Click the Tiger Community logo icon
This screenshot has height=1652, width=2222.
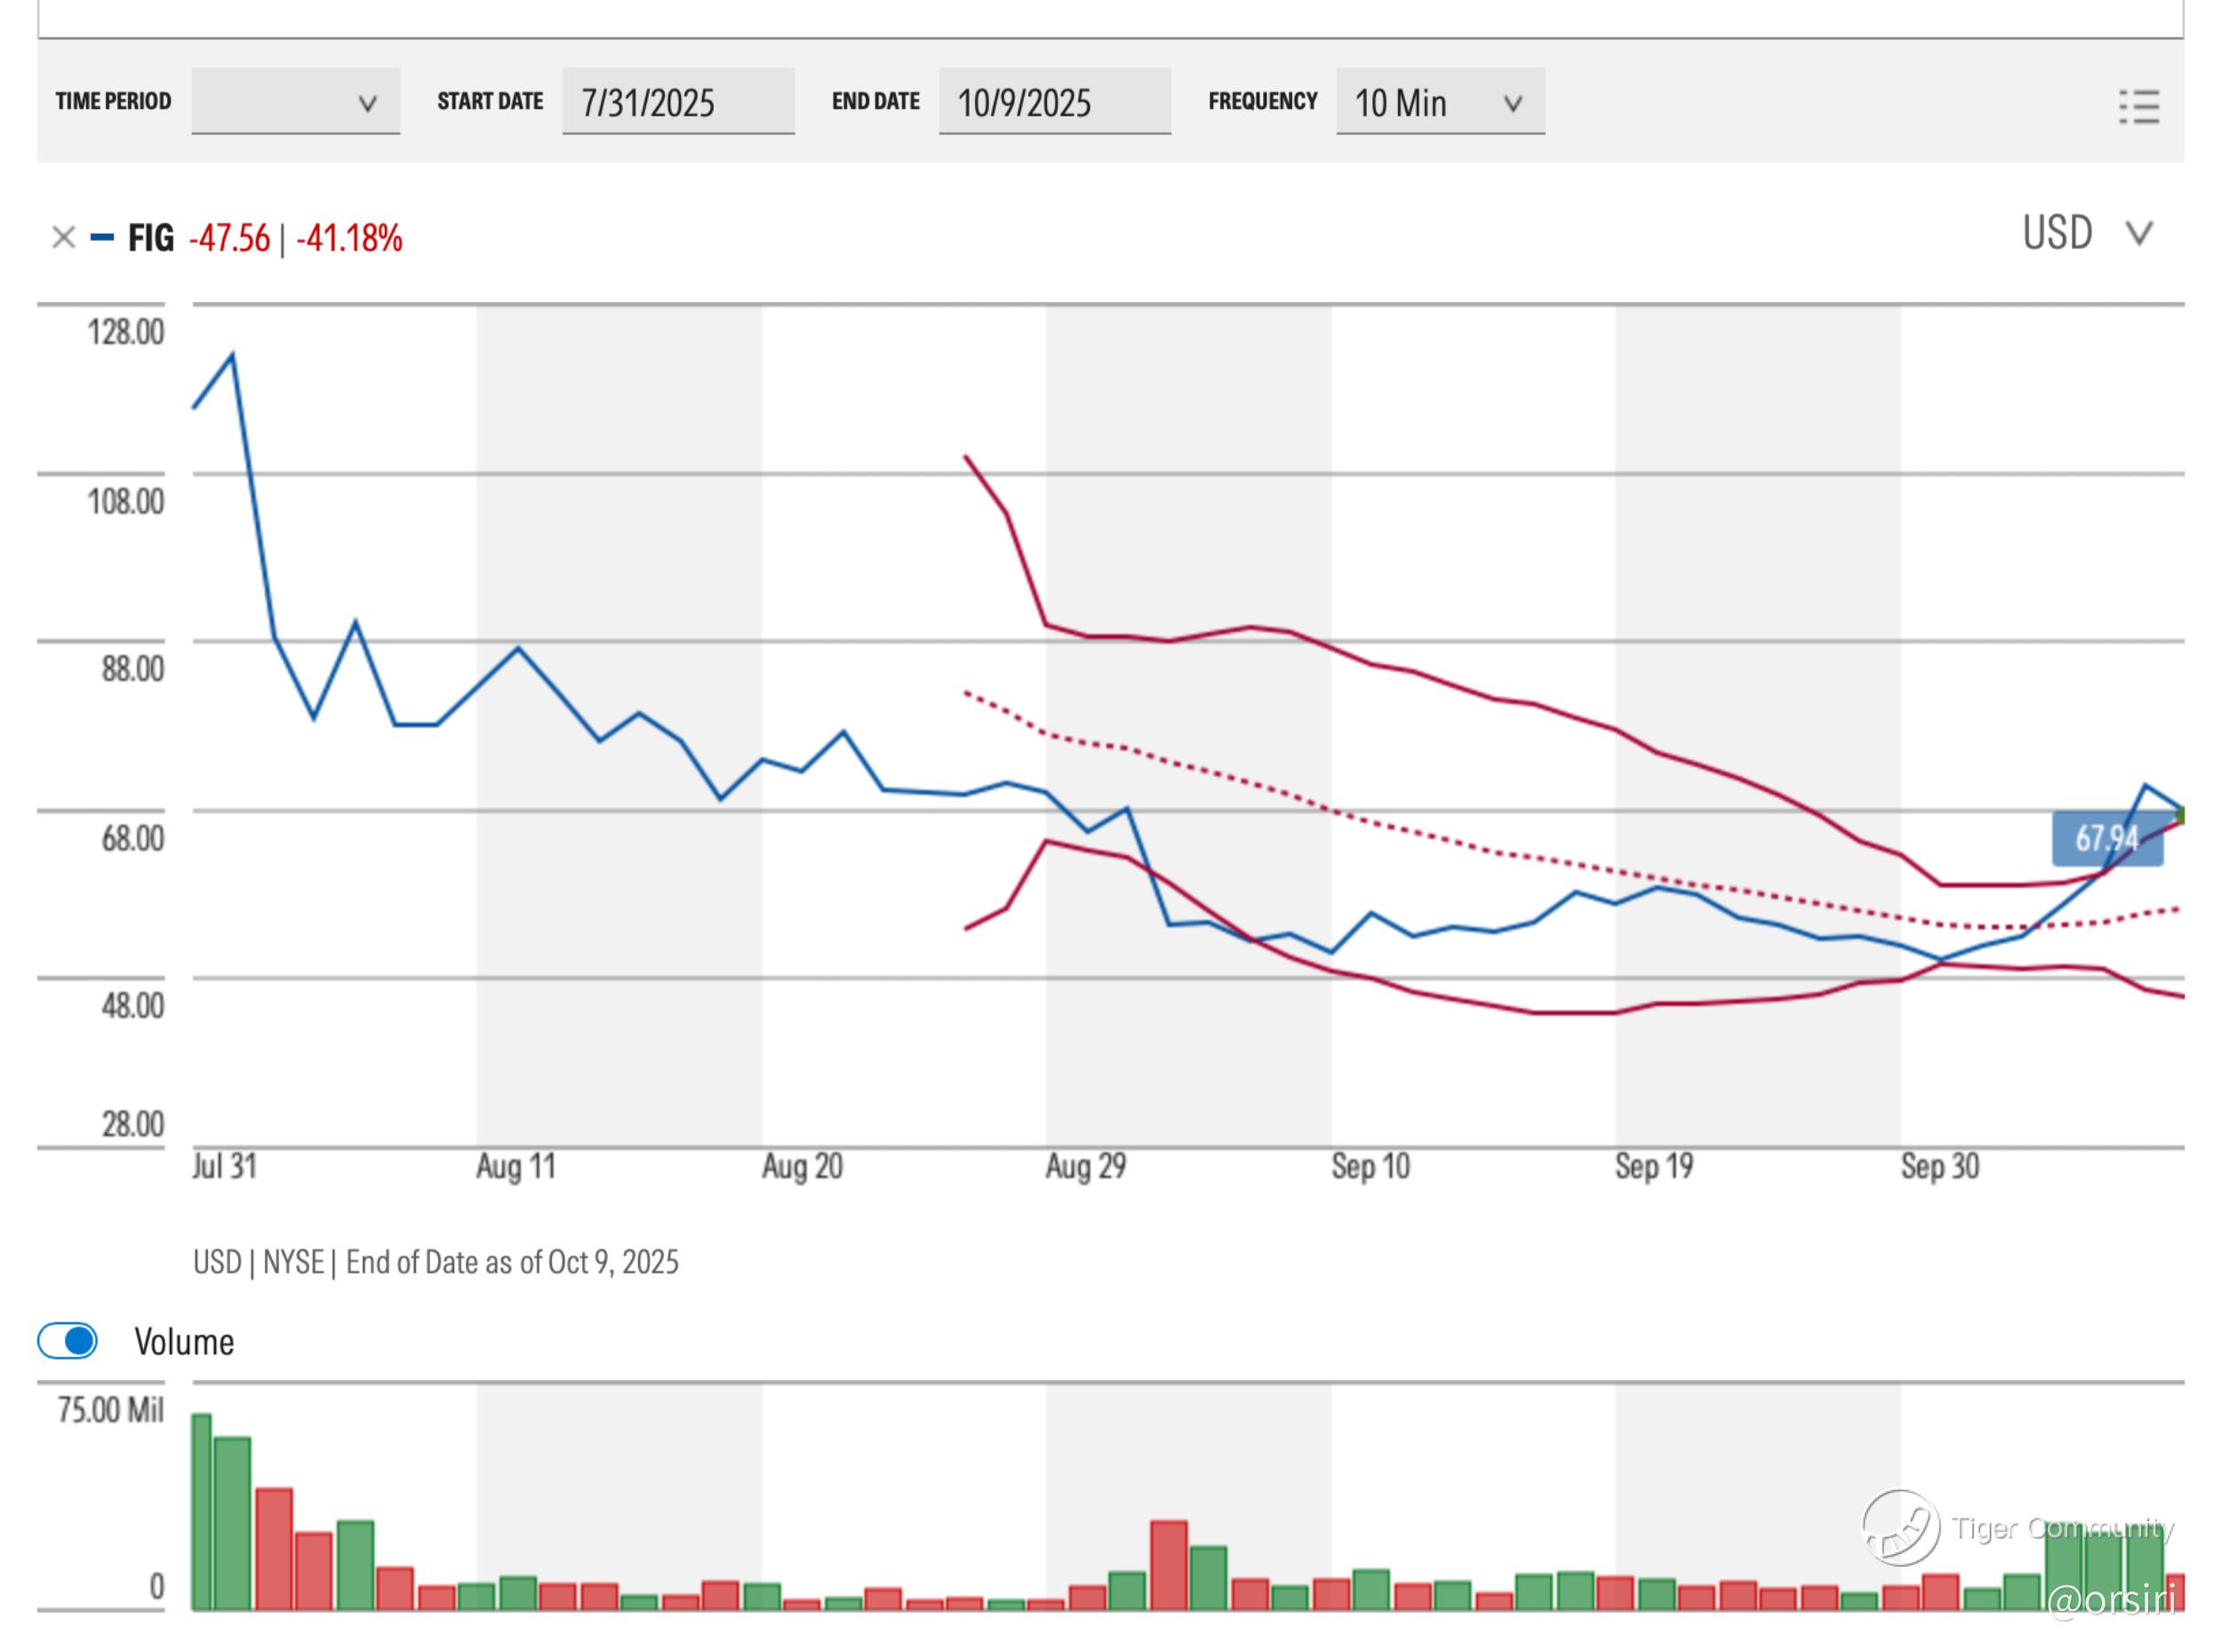coord(1899,1527)
